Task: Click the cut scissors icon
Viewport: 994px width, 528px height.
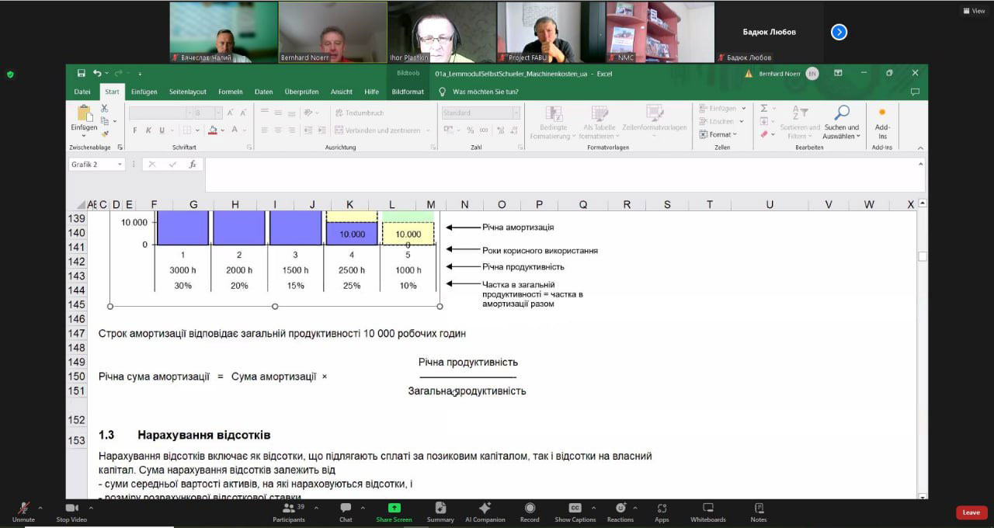Action: coord(104,109)
